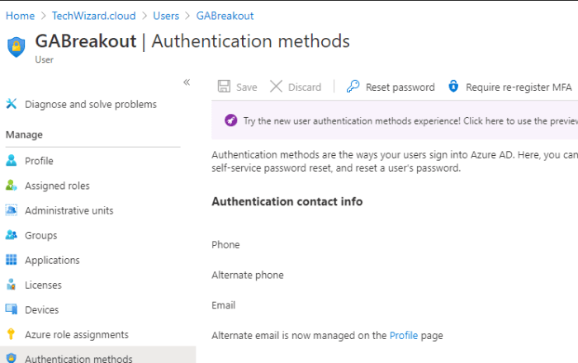Open the Licenses menu item
Image resolution: width=578 pixels, height=363 pixels.
coord(43,285)
